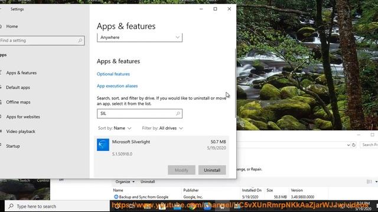This screenshot has width=378, height=212.
Task: Open the Anywhere dropdown for app sources
Action: (139, 38)
